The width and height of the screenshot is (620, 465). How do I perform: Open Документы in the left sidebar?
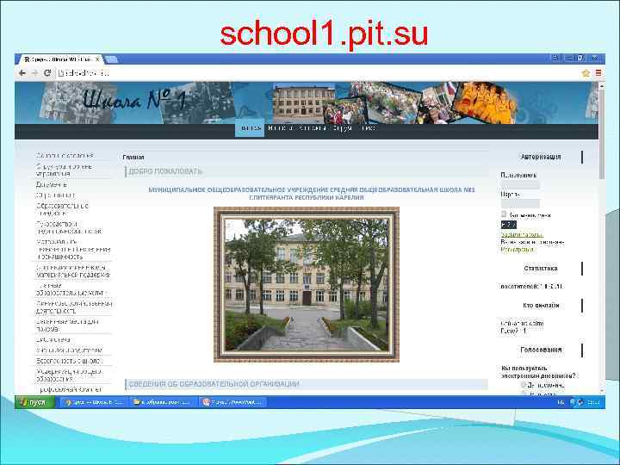52,184
